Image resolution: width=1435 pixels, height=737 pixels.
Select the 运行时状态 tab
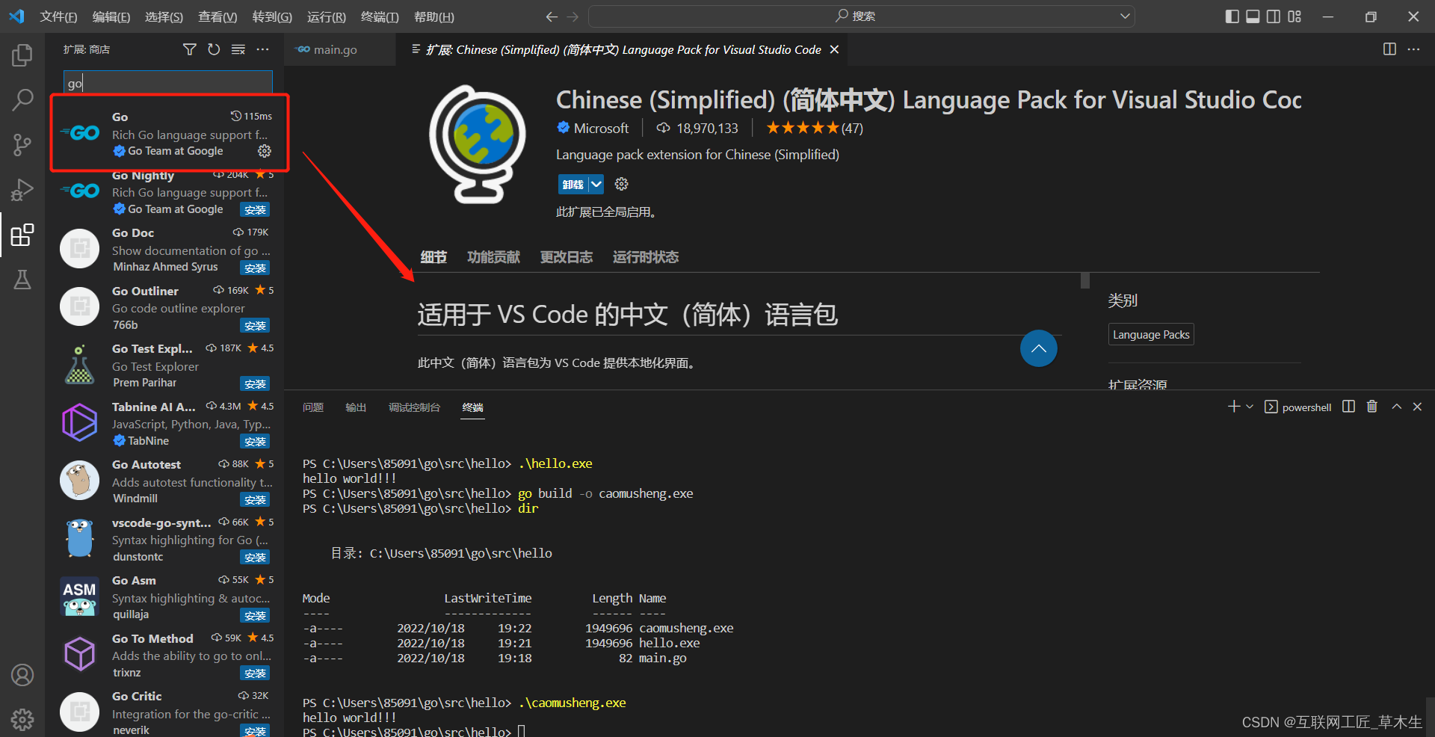click(646, 257)
